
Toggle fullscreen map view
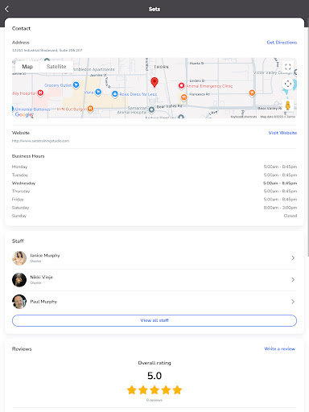point(288,67)
